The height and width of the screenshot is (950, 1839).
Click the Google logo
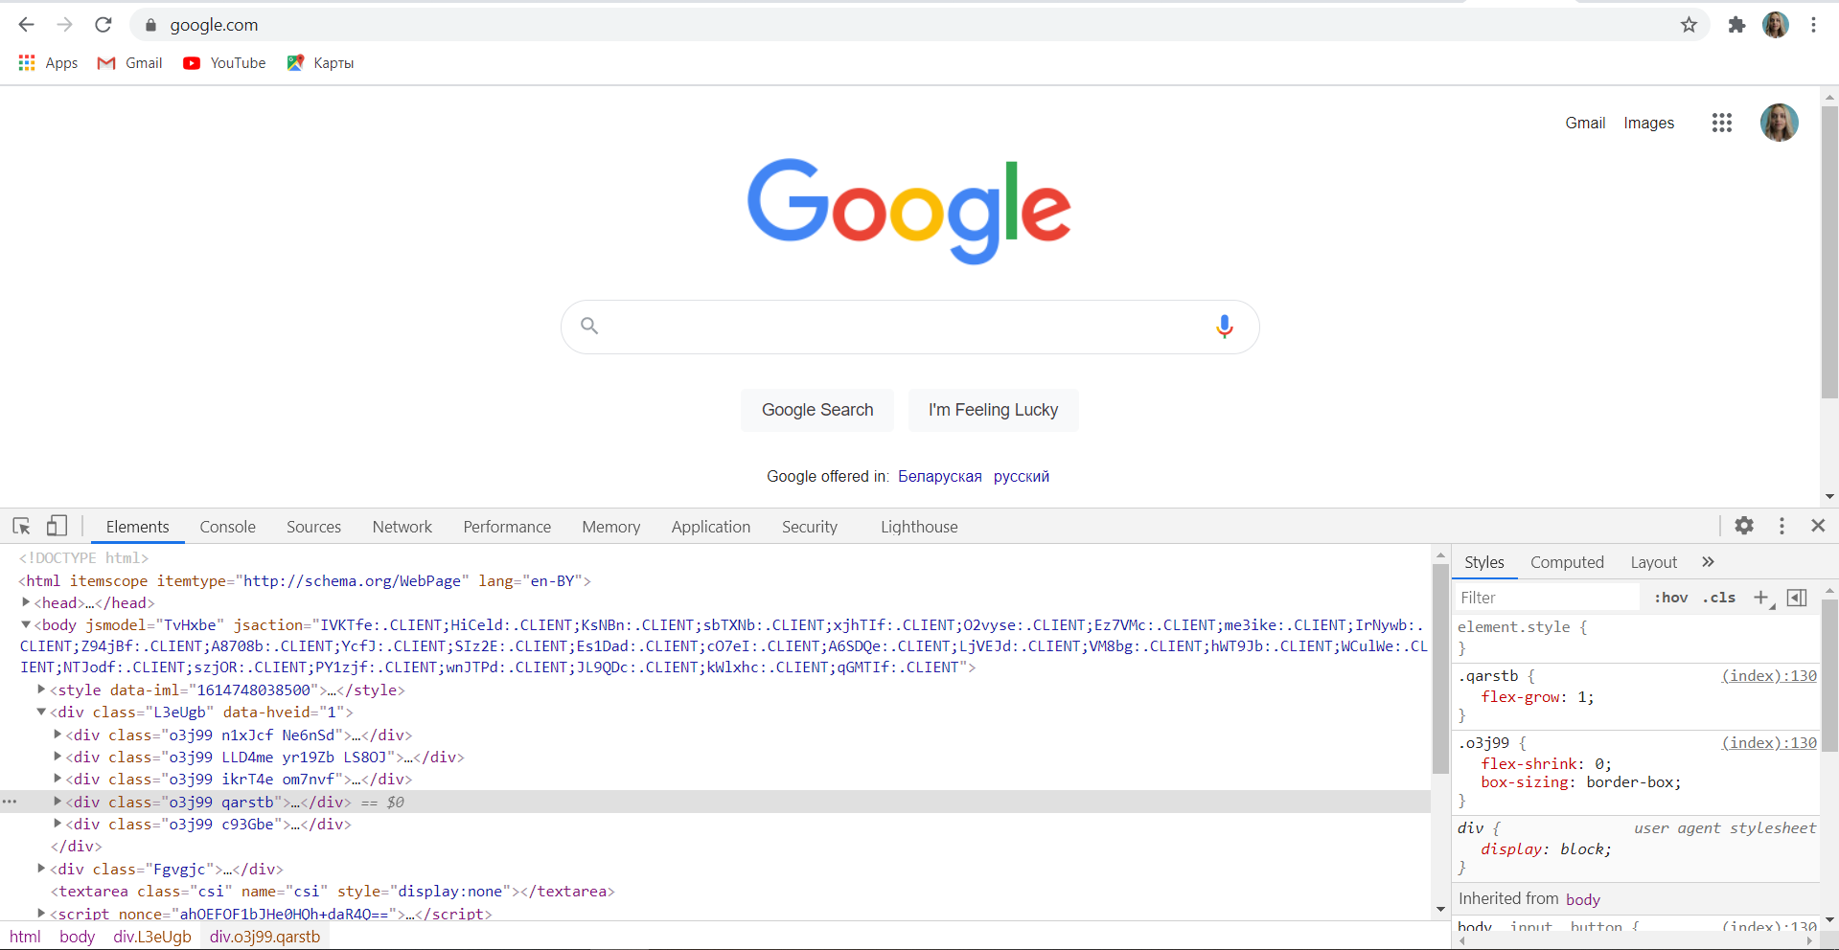pyautogui.click(x=909, y=211)
